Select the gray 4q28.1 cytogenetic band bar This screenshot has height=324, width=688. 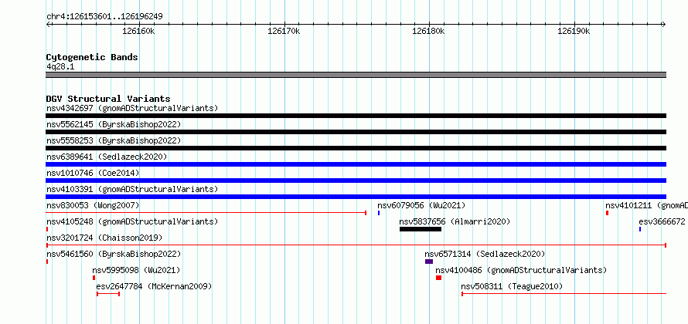[x=356, y=75]
